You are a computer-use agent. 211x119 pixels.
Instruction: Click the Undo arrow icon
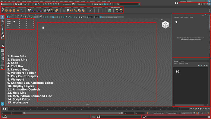coord(24,4)
